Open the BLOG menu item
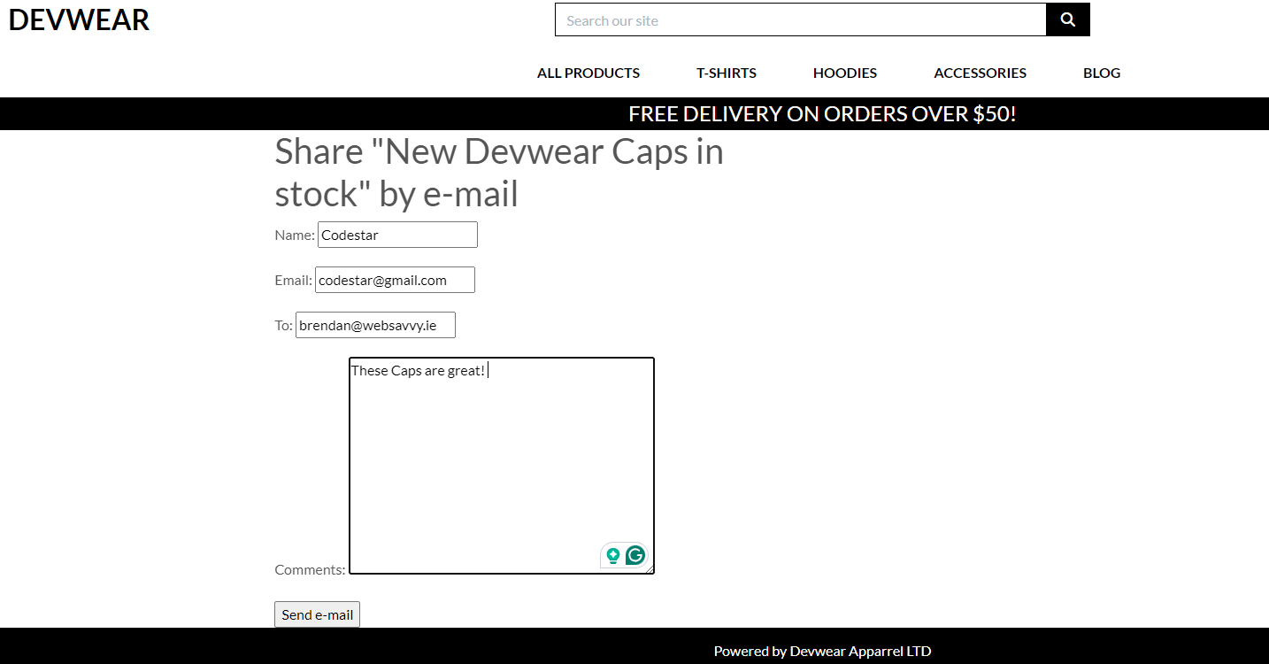Screen dimensions: 1269x664 coord(1102,73)
